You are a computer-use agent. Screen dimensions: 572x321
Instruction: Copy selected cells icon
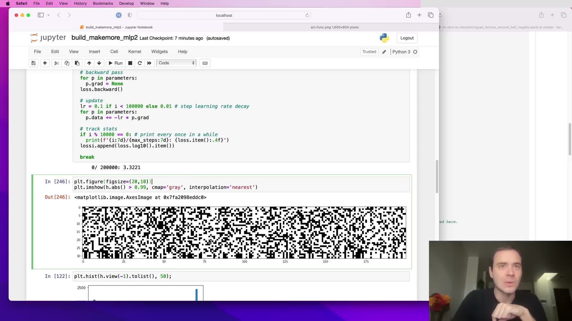(x=67, y=63)
